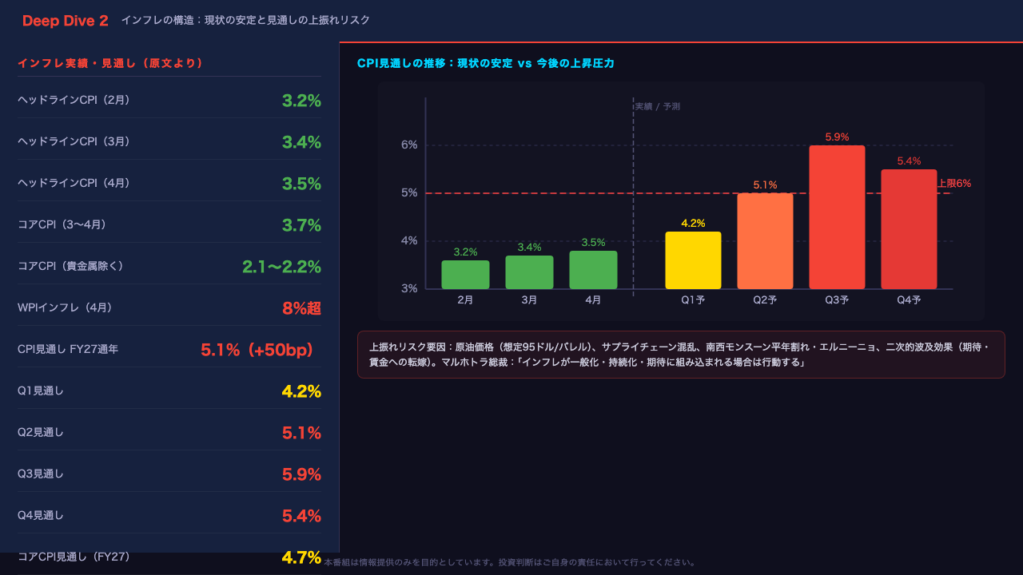The width and height of the screenshot is (1023, 575).
Task: Click the '8%超' WPI value
Action: click(301, 308)
